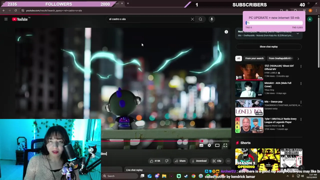Show video info cards via the (i) icon

(226, 32)
